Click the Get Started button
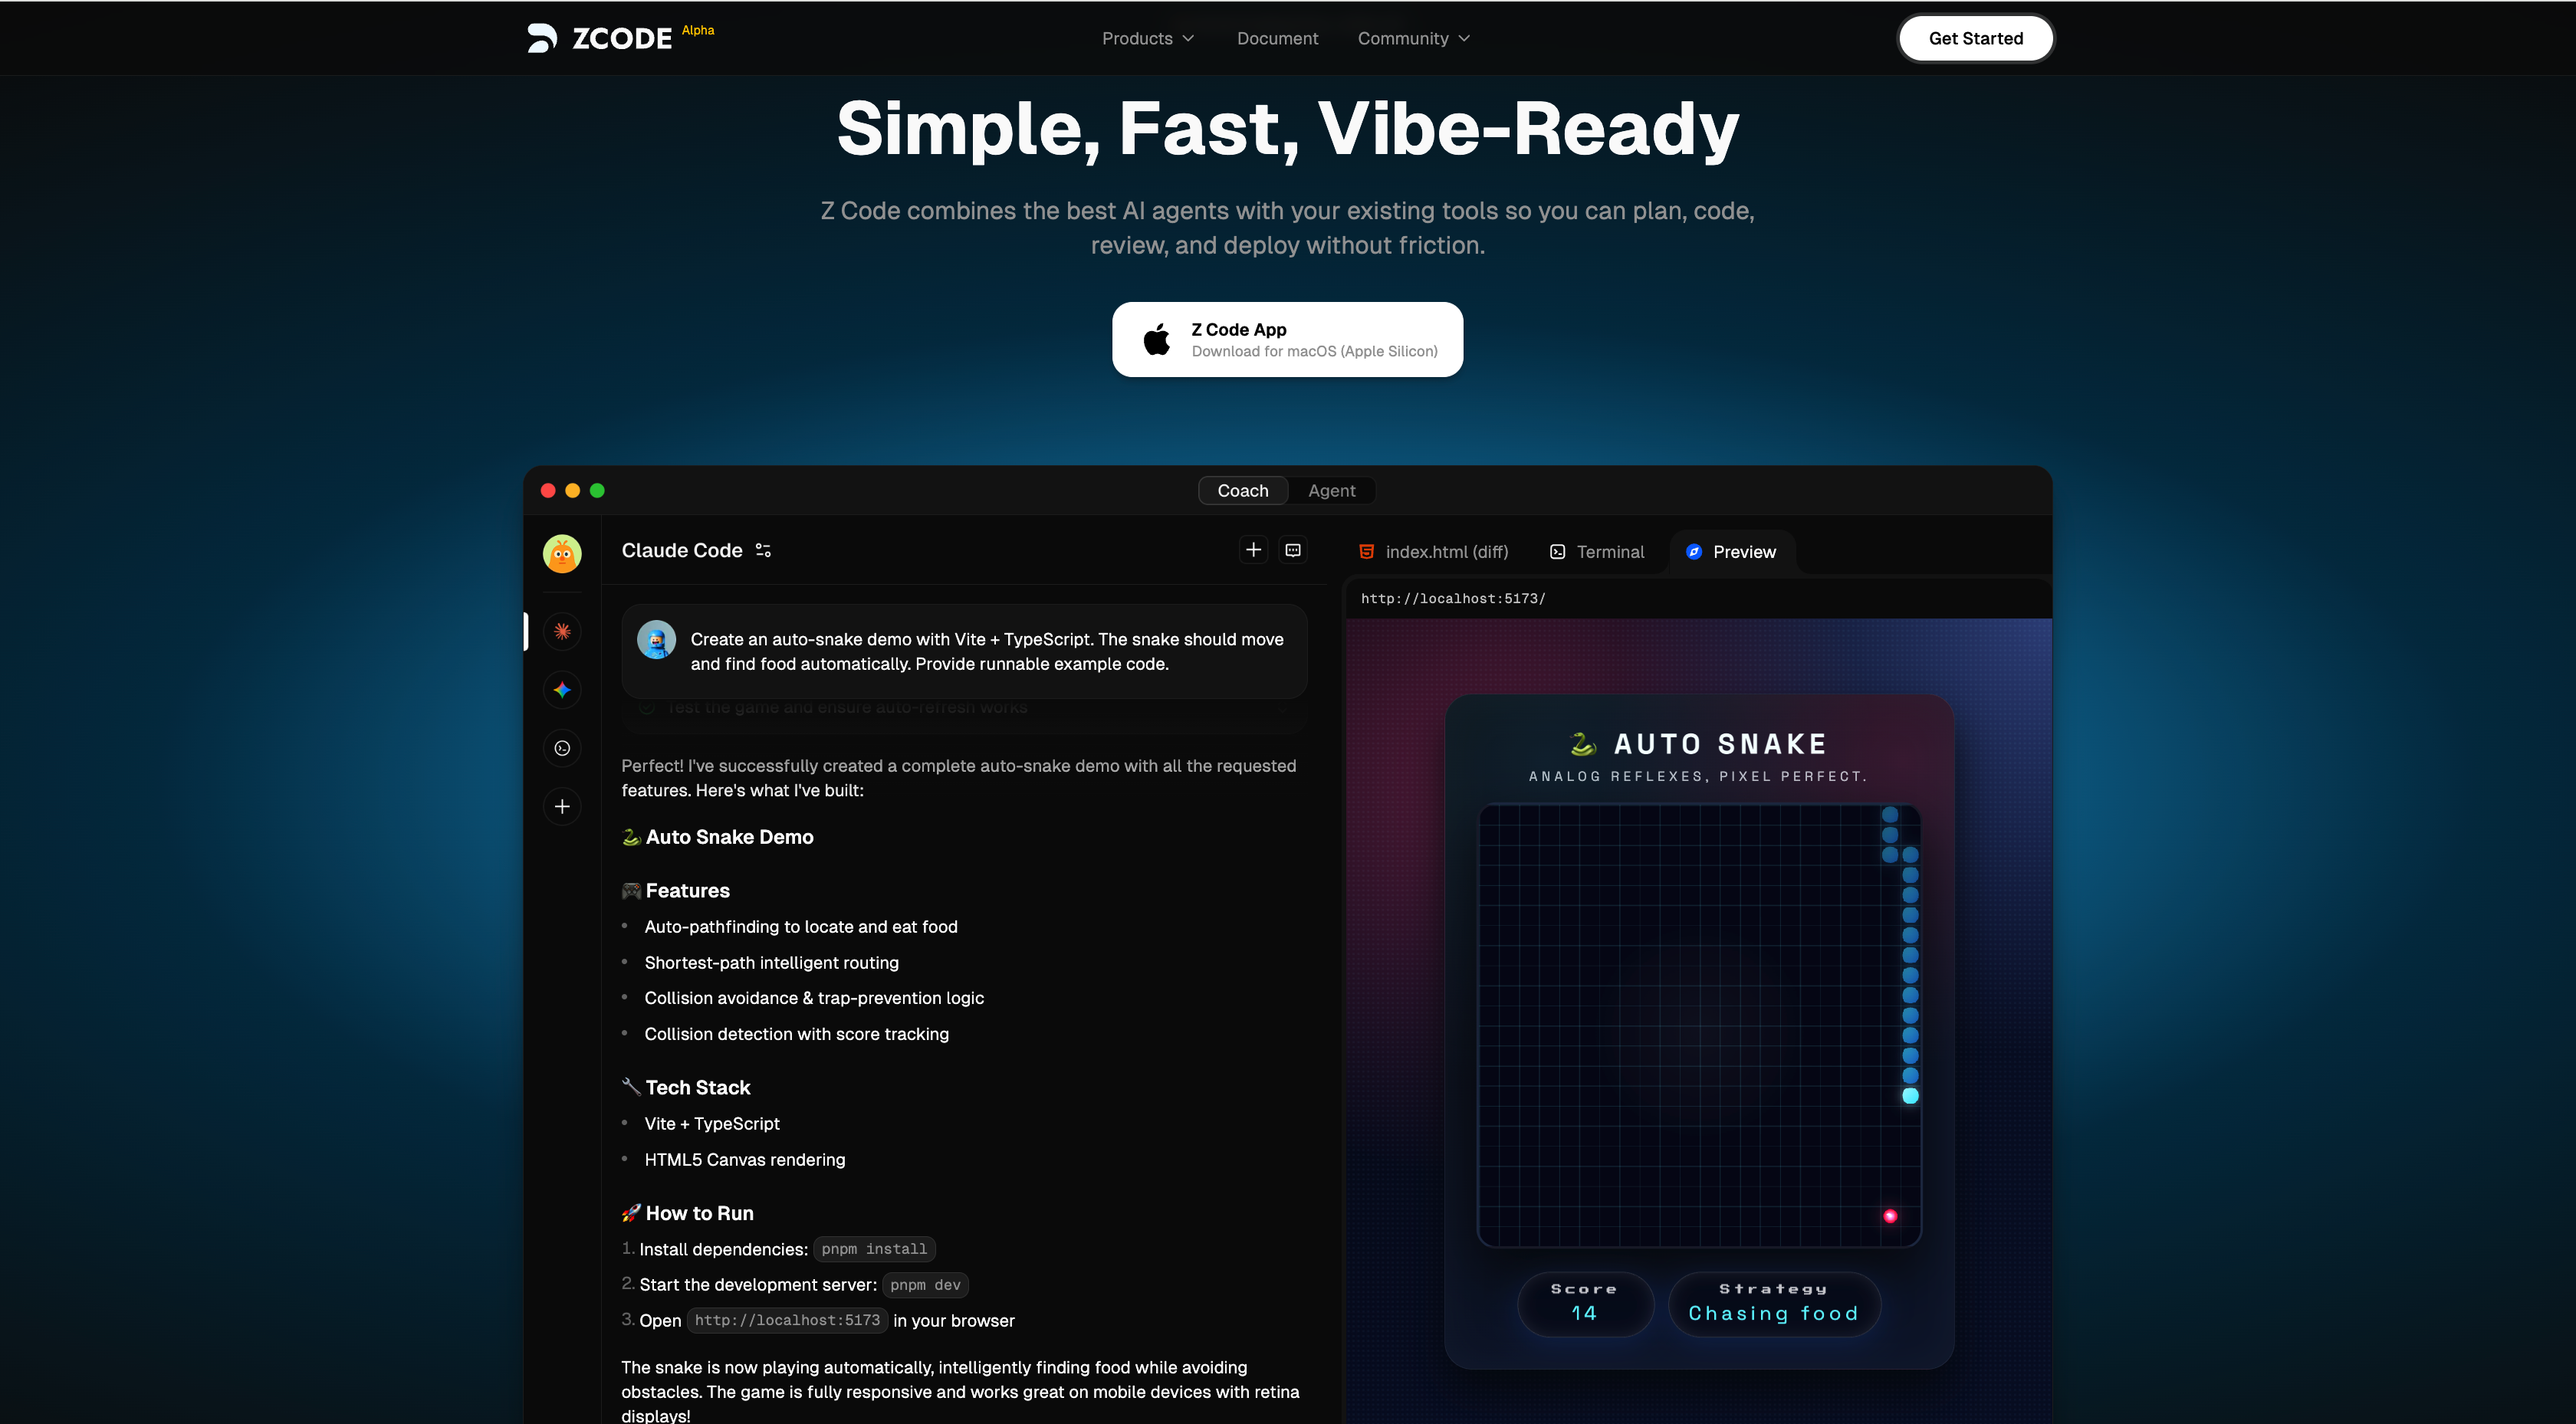The height and width of the screenshot is (1424, 2576). (1975, 38)
